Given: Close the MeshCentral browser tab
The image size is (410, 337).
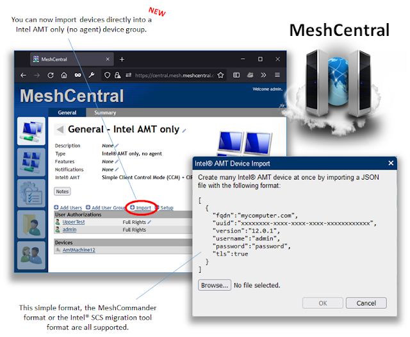Looking at the screenshot, I should click(108, 59).
